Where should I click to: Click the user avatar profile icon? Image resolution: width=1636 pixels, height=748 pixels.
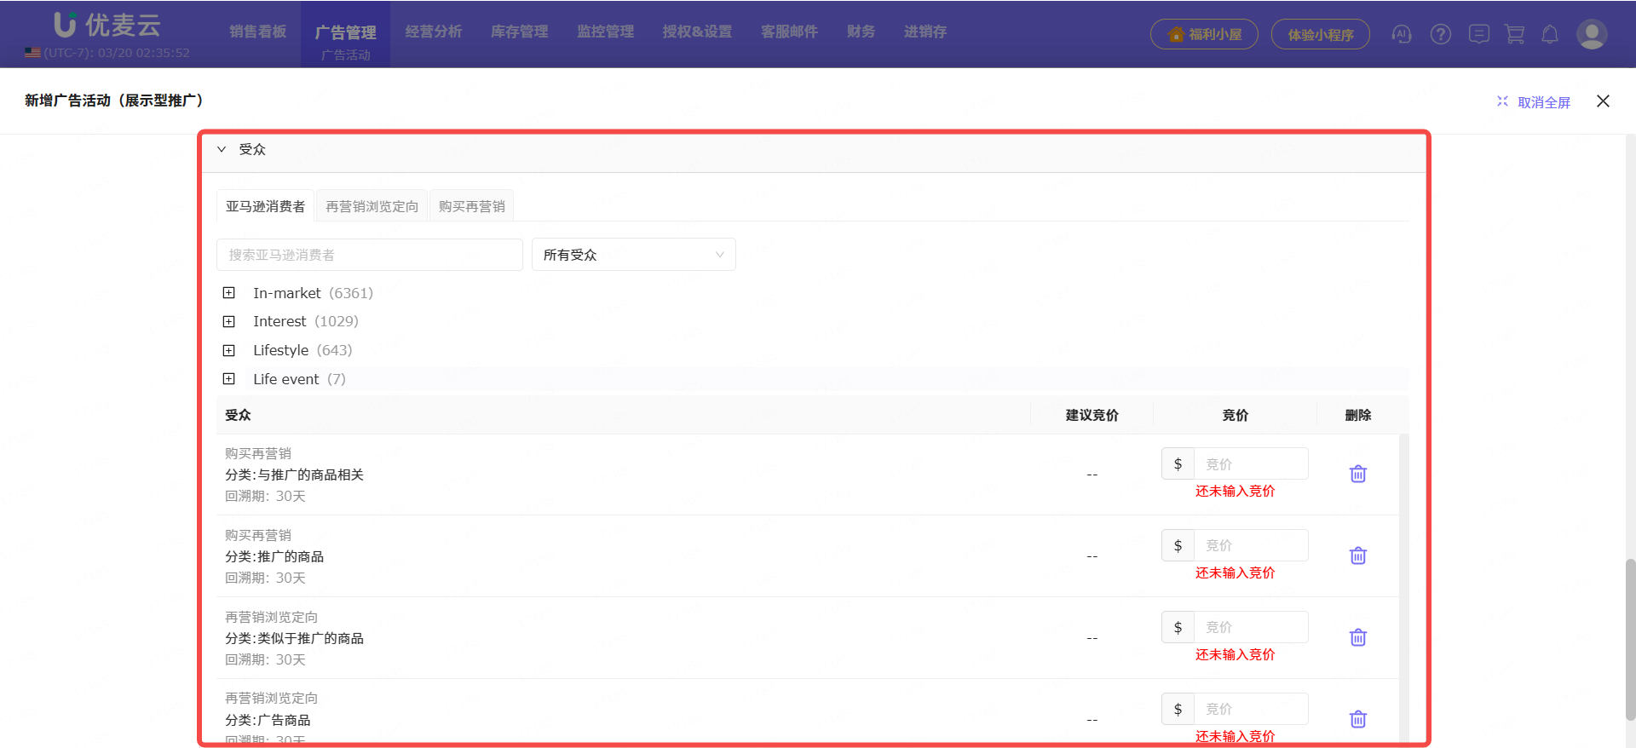(1591, 34)
